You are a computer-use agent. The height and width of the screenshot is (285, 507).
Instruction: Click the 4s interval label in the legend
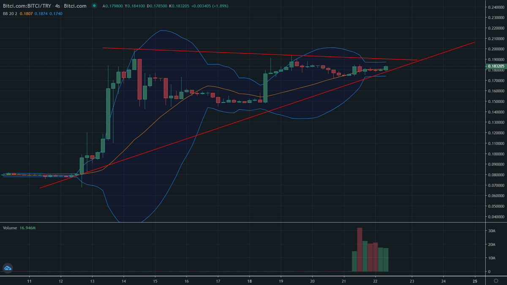[57, 6]
